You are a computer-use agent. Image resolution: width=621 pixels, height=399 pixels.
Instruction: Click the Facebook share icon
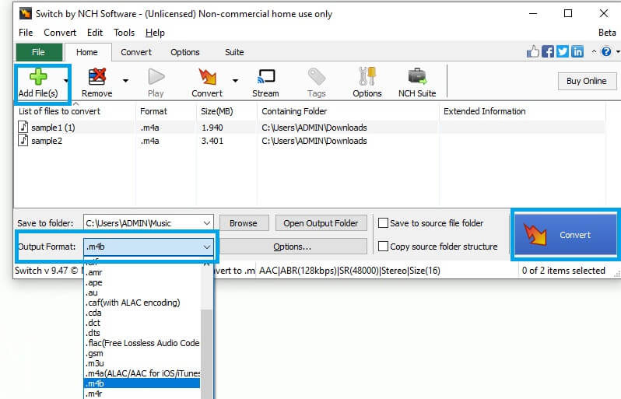point(548,51)
